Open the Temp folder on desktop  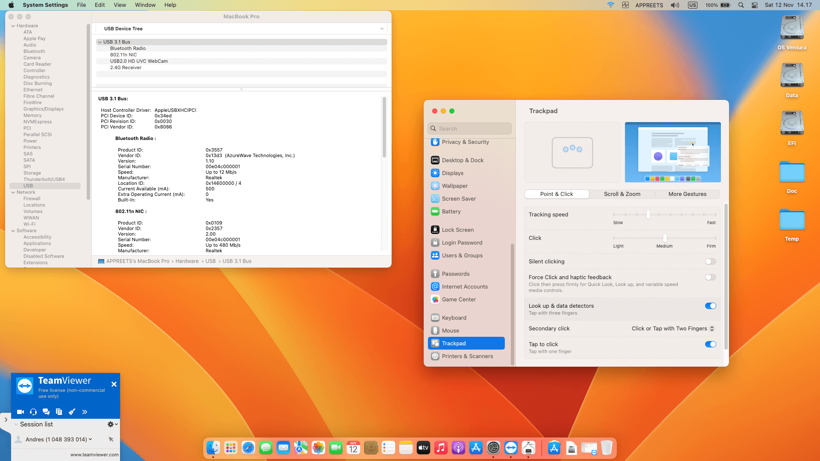[792, 225]
